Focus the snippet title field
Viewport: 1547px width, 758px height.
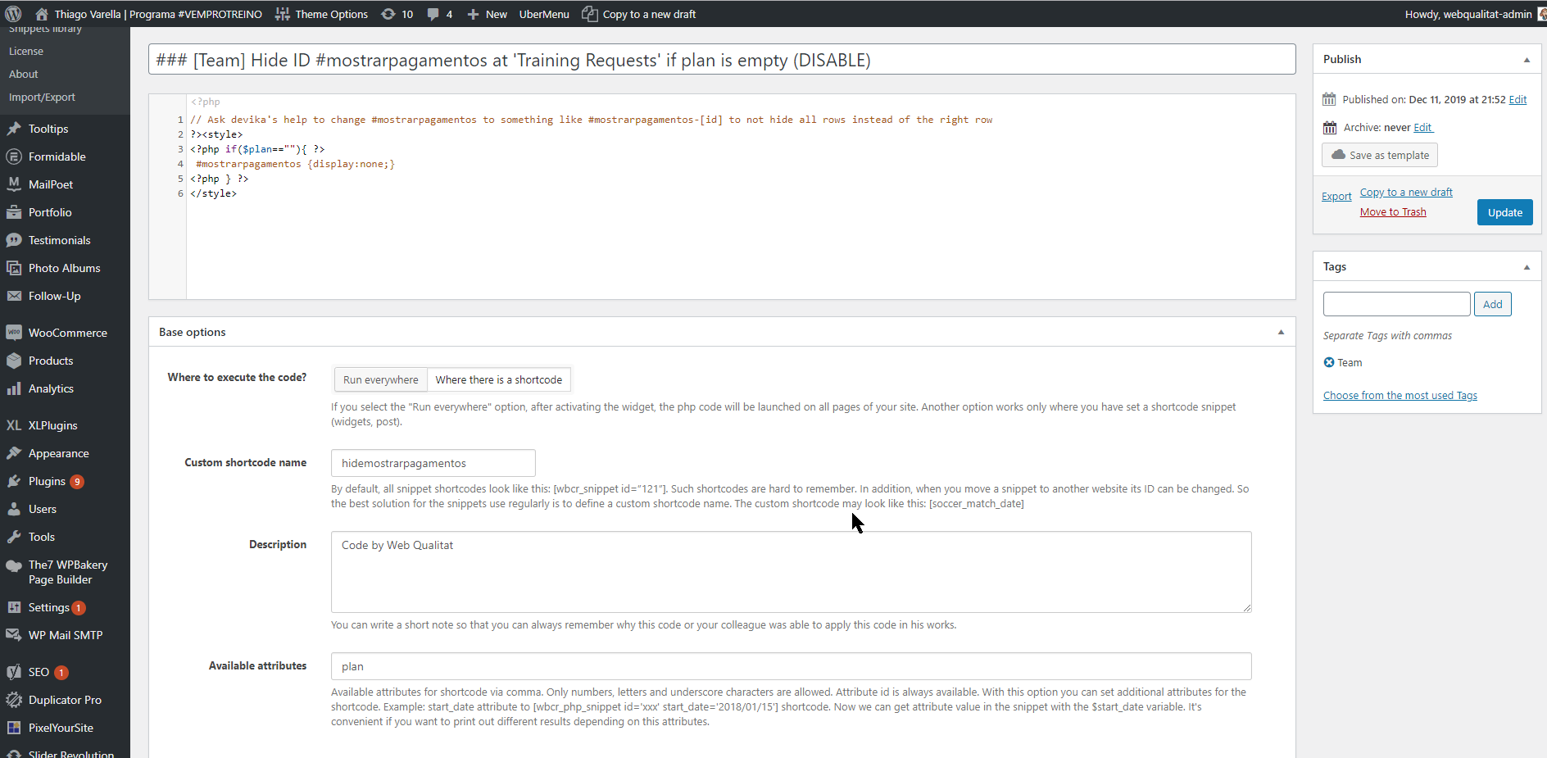point(722,60)
